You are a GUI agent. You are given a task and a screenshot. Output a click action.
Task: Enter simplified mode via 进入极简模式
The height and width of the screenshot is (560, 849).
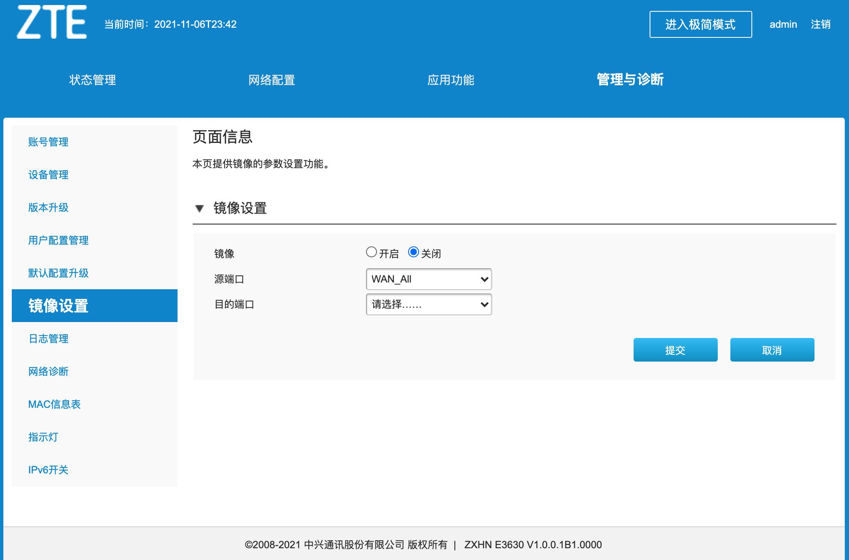[700, 24]
